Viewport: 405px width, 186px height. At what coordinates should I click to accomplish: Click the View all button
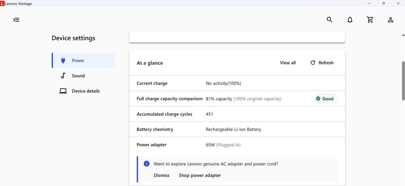click(288, 63)
